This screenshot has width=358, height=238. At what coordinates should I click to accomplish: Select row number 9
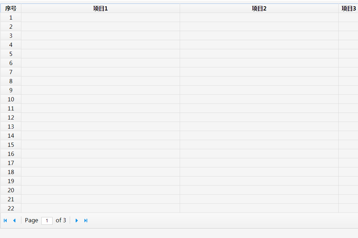click(11, 90)
